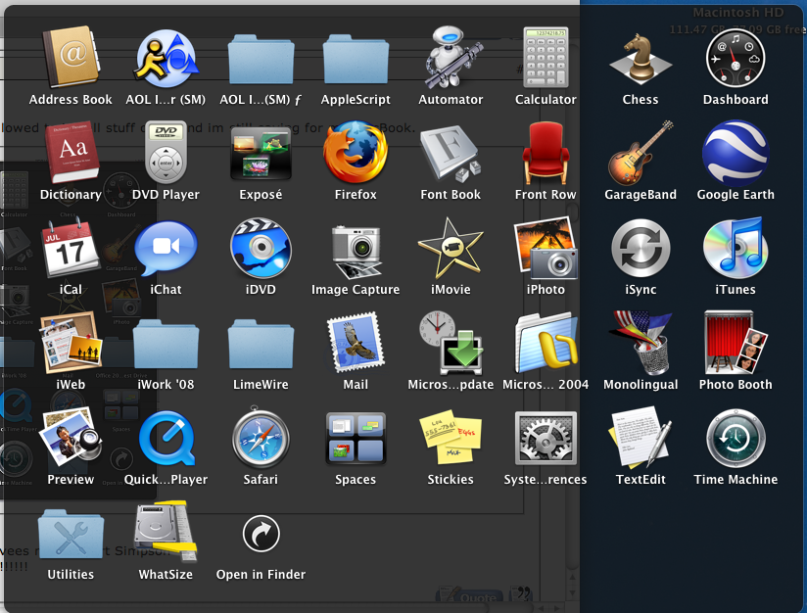Image resolution: width=807 pixels, height=613 pixels.
Task: Click the Open in Finder arrow
Action: 261,535
